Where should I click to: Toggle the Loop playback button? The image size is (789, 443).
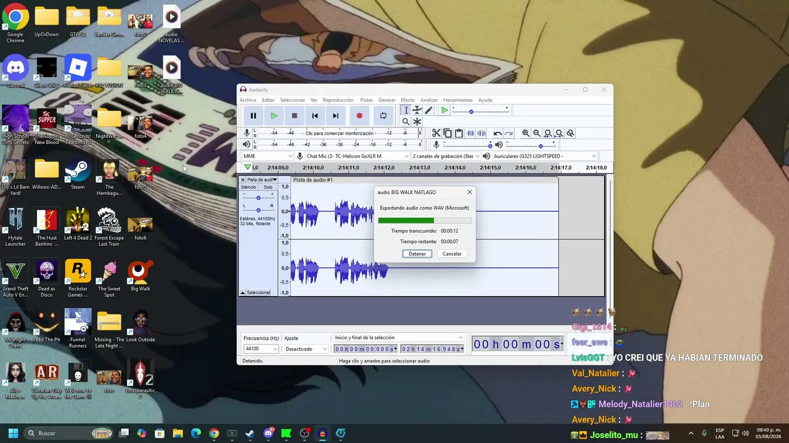point(383,116)
